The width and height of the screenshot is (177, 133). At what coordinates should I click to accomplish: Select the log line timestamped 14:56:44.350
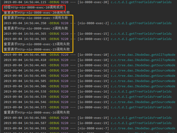(x=88, y=23)
